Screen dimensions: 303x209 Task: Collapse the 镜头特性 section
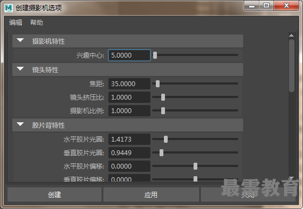[x=20, y=69]
